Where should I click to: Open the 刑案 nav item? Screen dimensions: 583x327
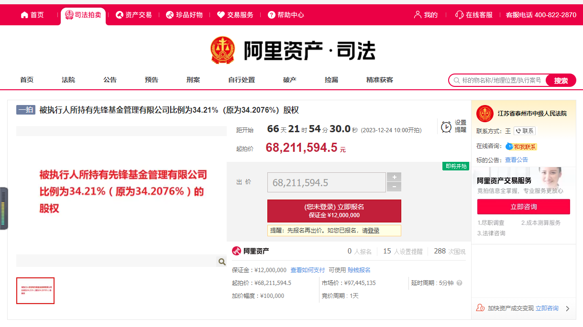[x=193, y=80]
